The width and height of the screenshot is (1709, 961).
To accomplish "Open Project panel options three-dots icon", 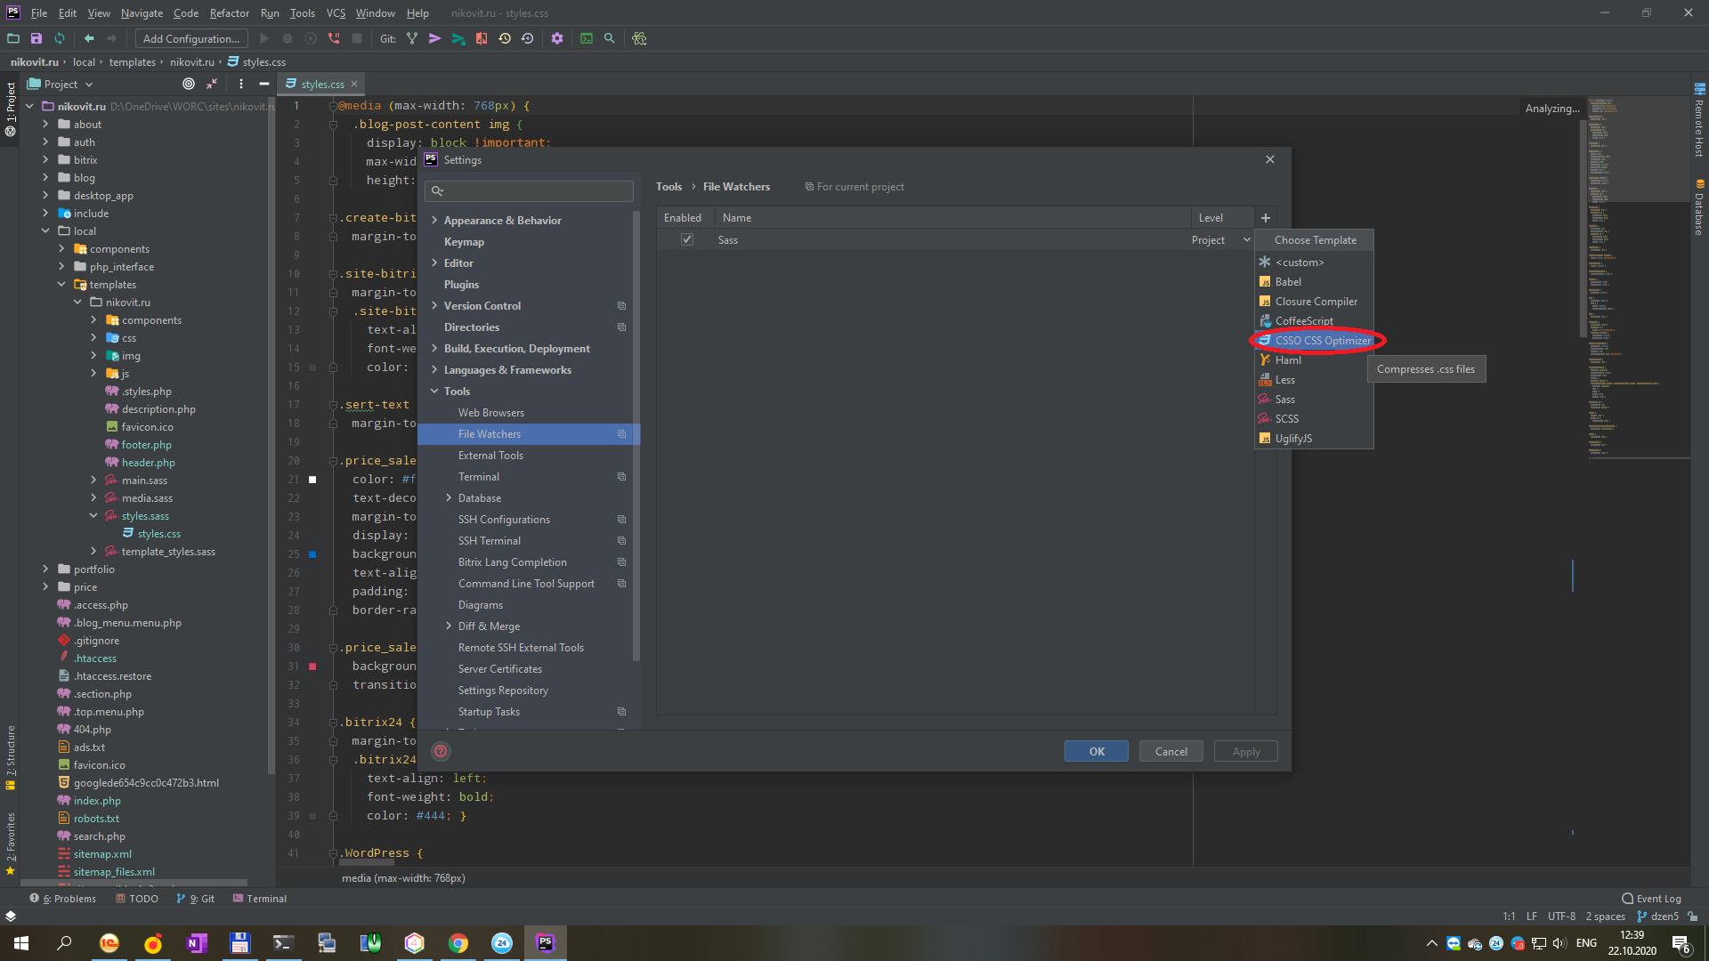I will (x=241, y=84).
